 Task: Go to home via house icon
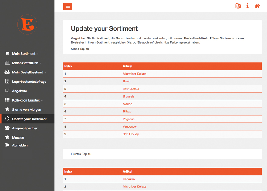pyautogui.click(x=257, y=6)
